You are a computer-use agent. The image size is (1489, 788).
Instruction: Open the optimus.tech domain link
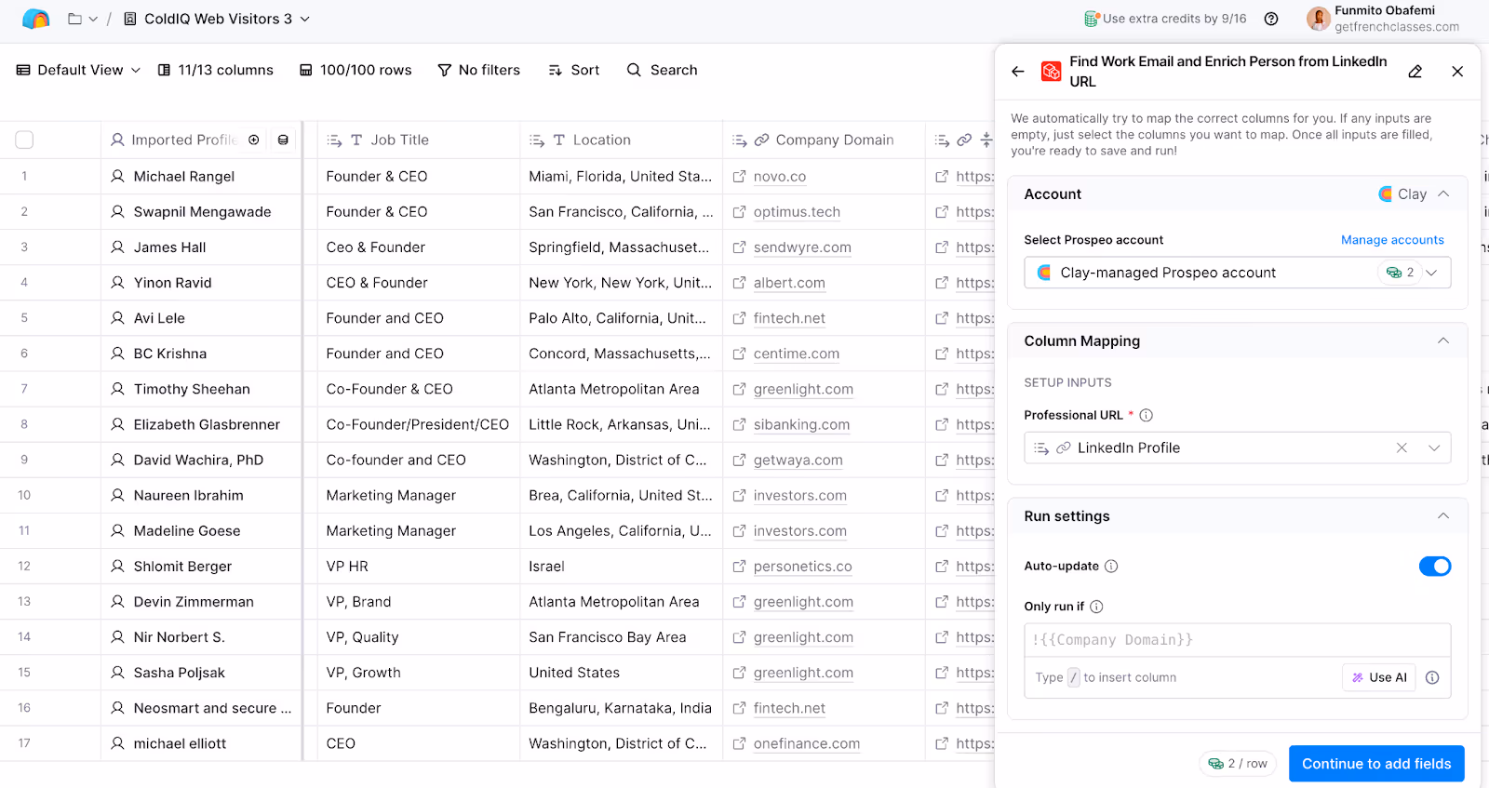point(797,212)
